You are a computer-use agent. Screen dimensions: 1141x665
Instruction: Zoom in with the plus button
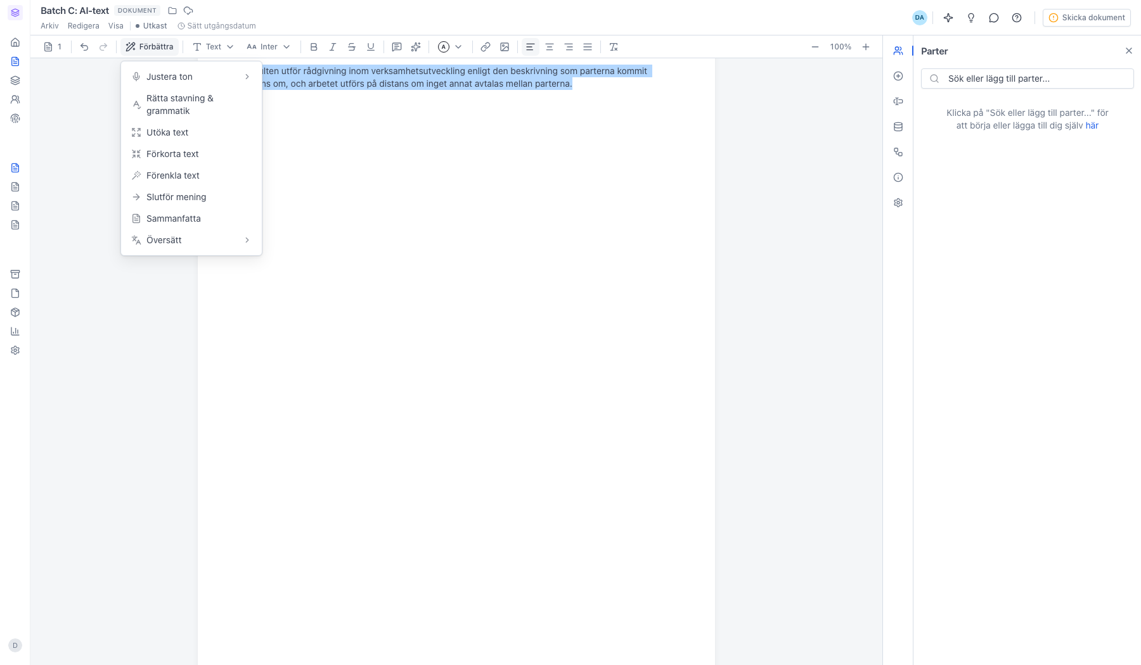(866, 47)
